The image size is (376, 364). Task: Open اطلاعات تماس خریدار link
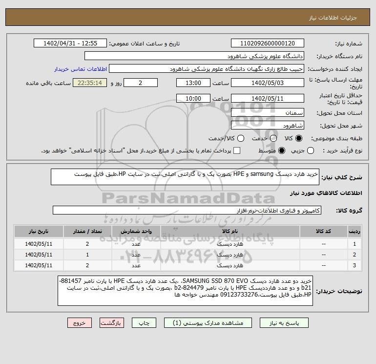click(x=81, y=69)
